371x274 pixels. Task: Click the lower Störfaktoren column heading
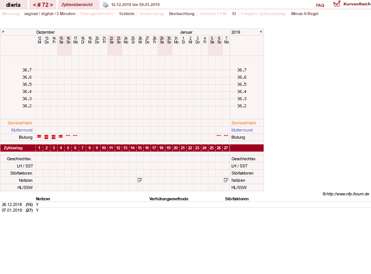pos(237,199)
